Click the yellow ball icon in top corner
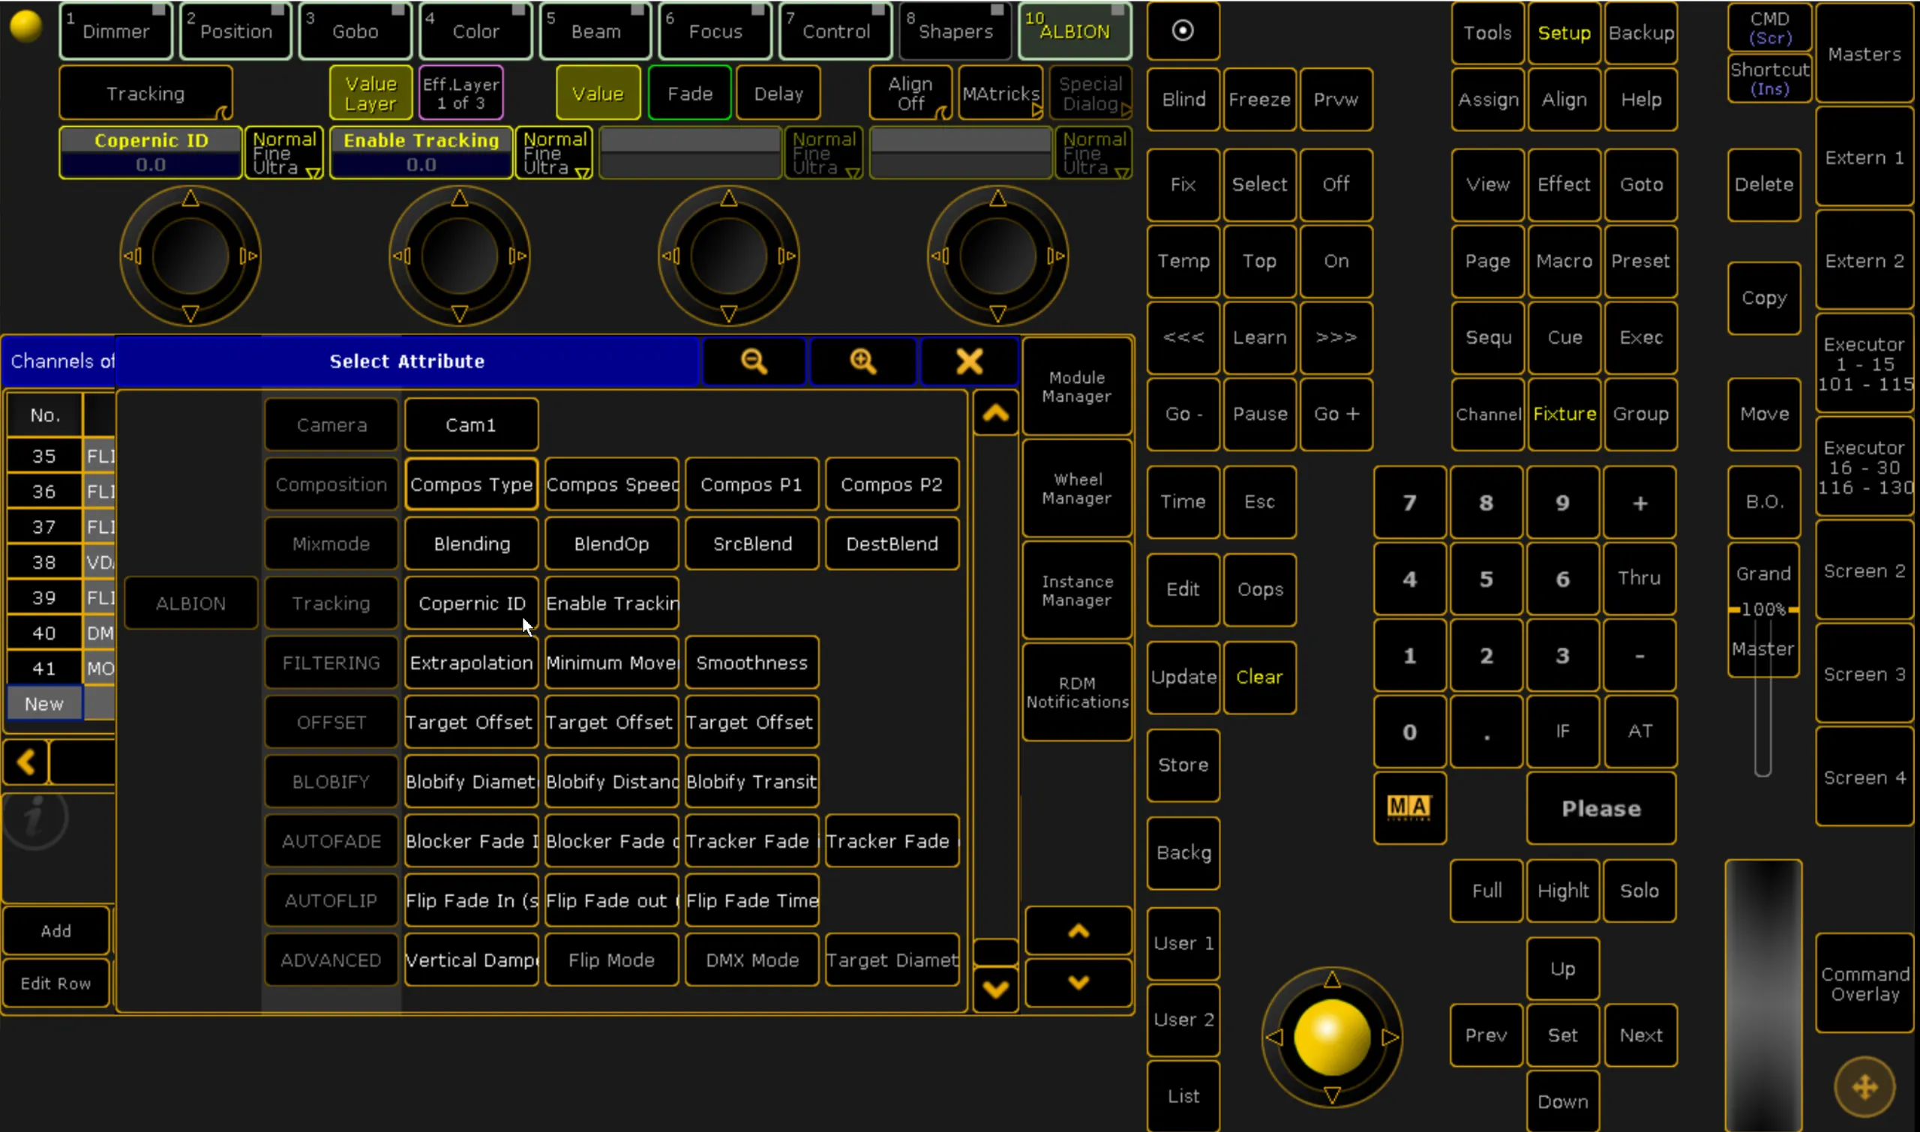Image resolution: width=1920 pixels, height=1132 pixels. click(x=26, y=26)
